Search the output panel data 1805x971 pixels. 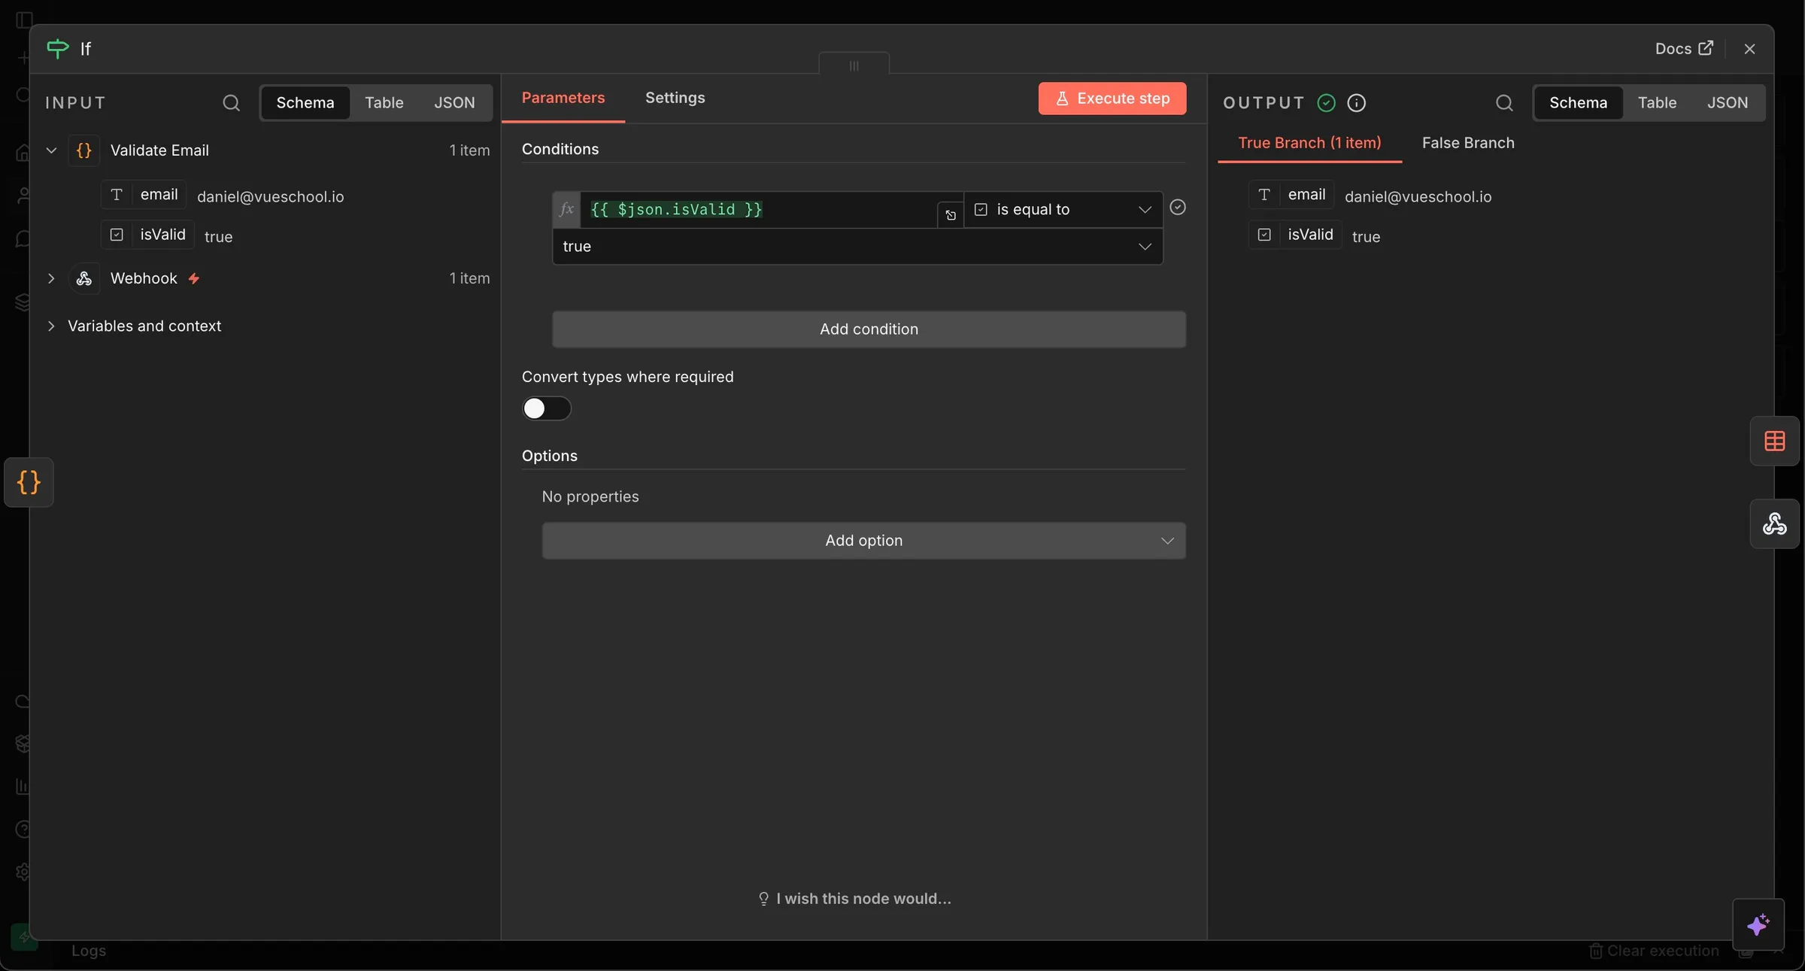click(x=1504, y=102)
